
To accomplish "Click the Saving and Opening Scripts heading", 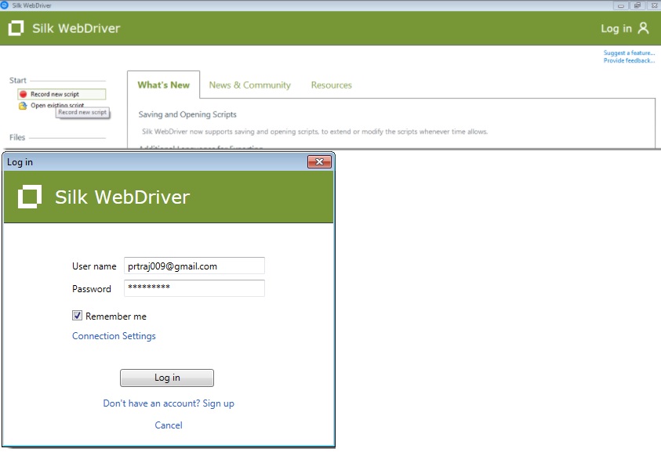I will 187,114.
